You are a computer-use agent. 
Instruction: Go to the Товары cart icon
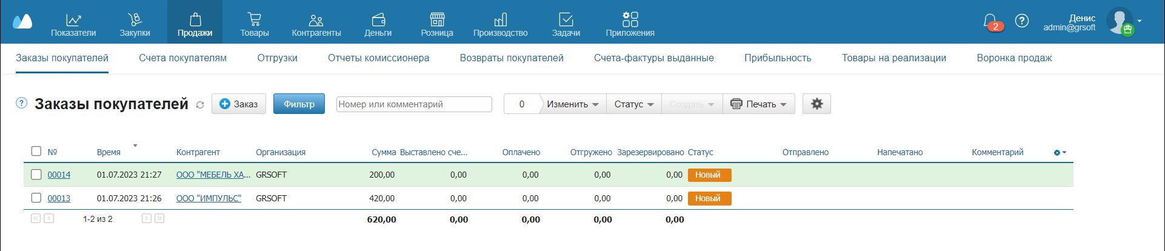[x=255, y=20]
